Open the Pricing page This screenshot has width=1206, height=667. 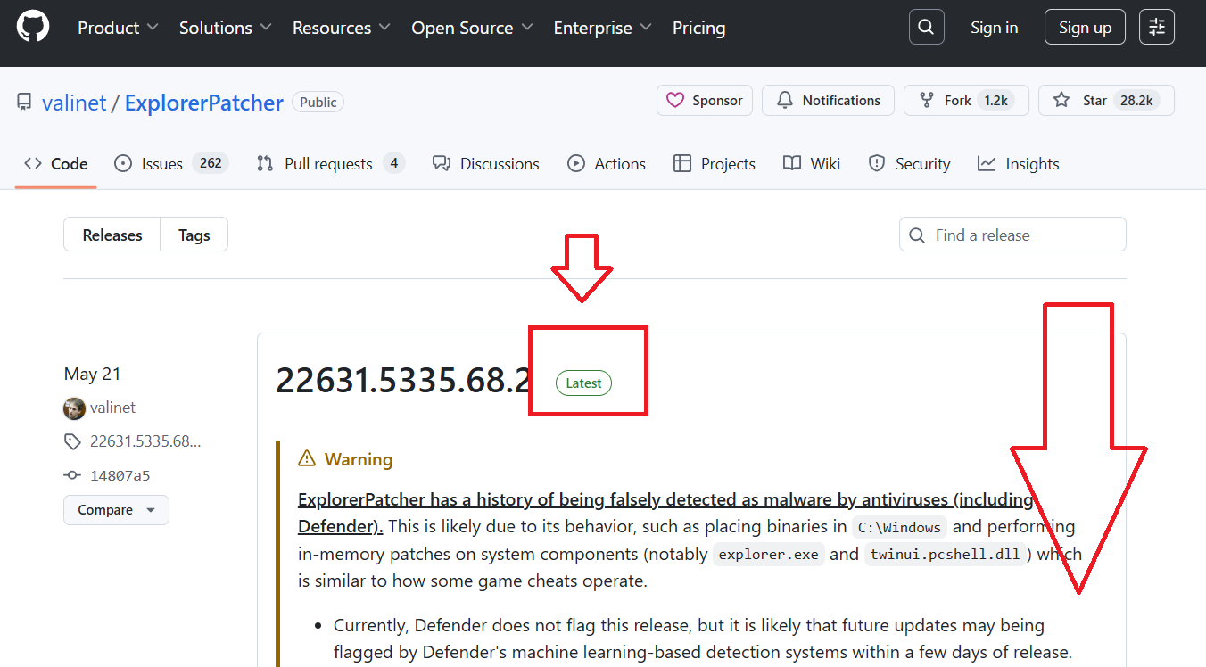(x=699, y=28)
